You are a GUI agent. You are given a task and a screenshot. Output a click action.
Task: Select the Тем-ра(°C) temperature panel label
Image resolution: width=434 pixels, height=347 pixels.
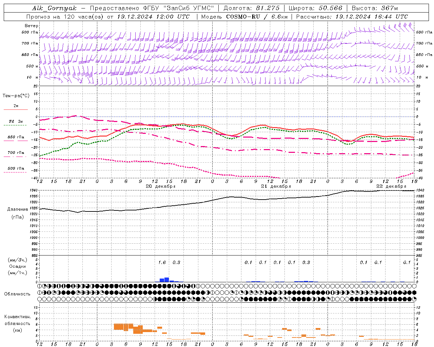(16, 96)
